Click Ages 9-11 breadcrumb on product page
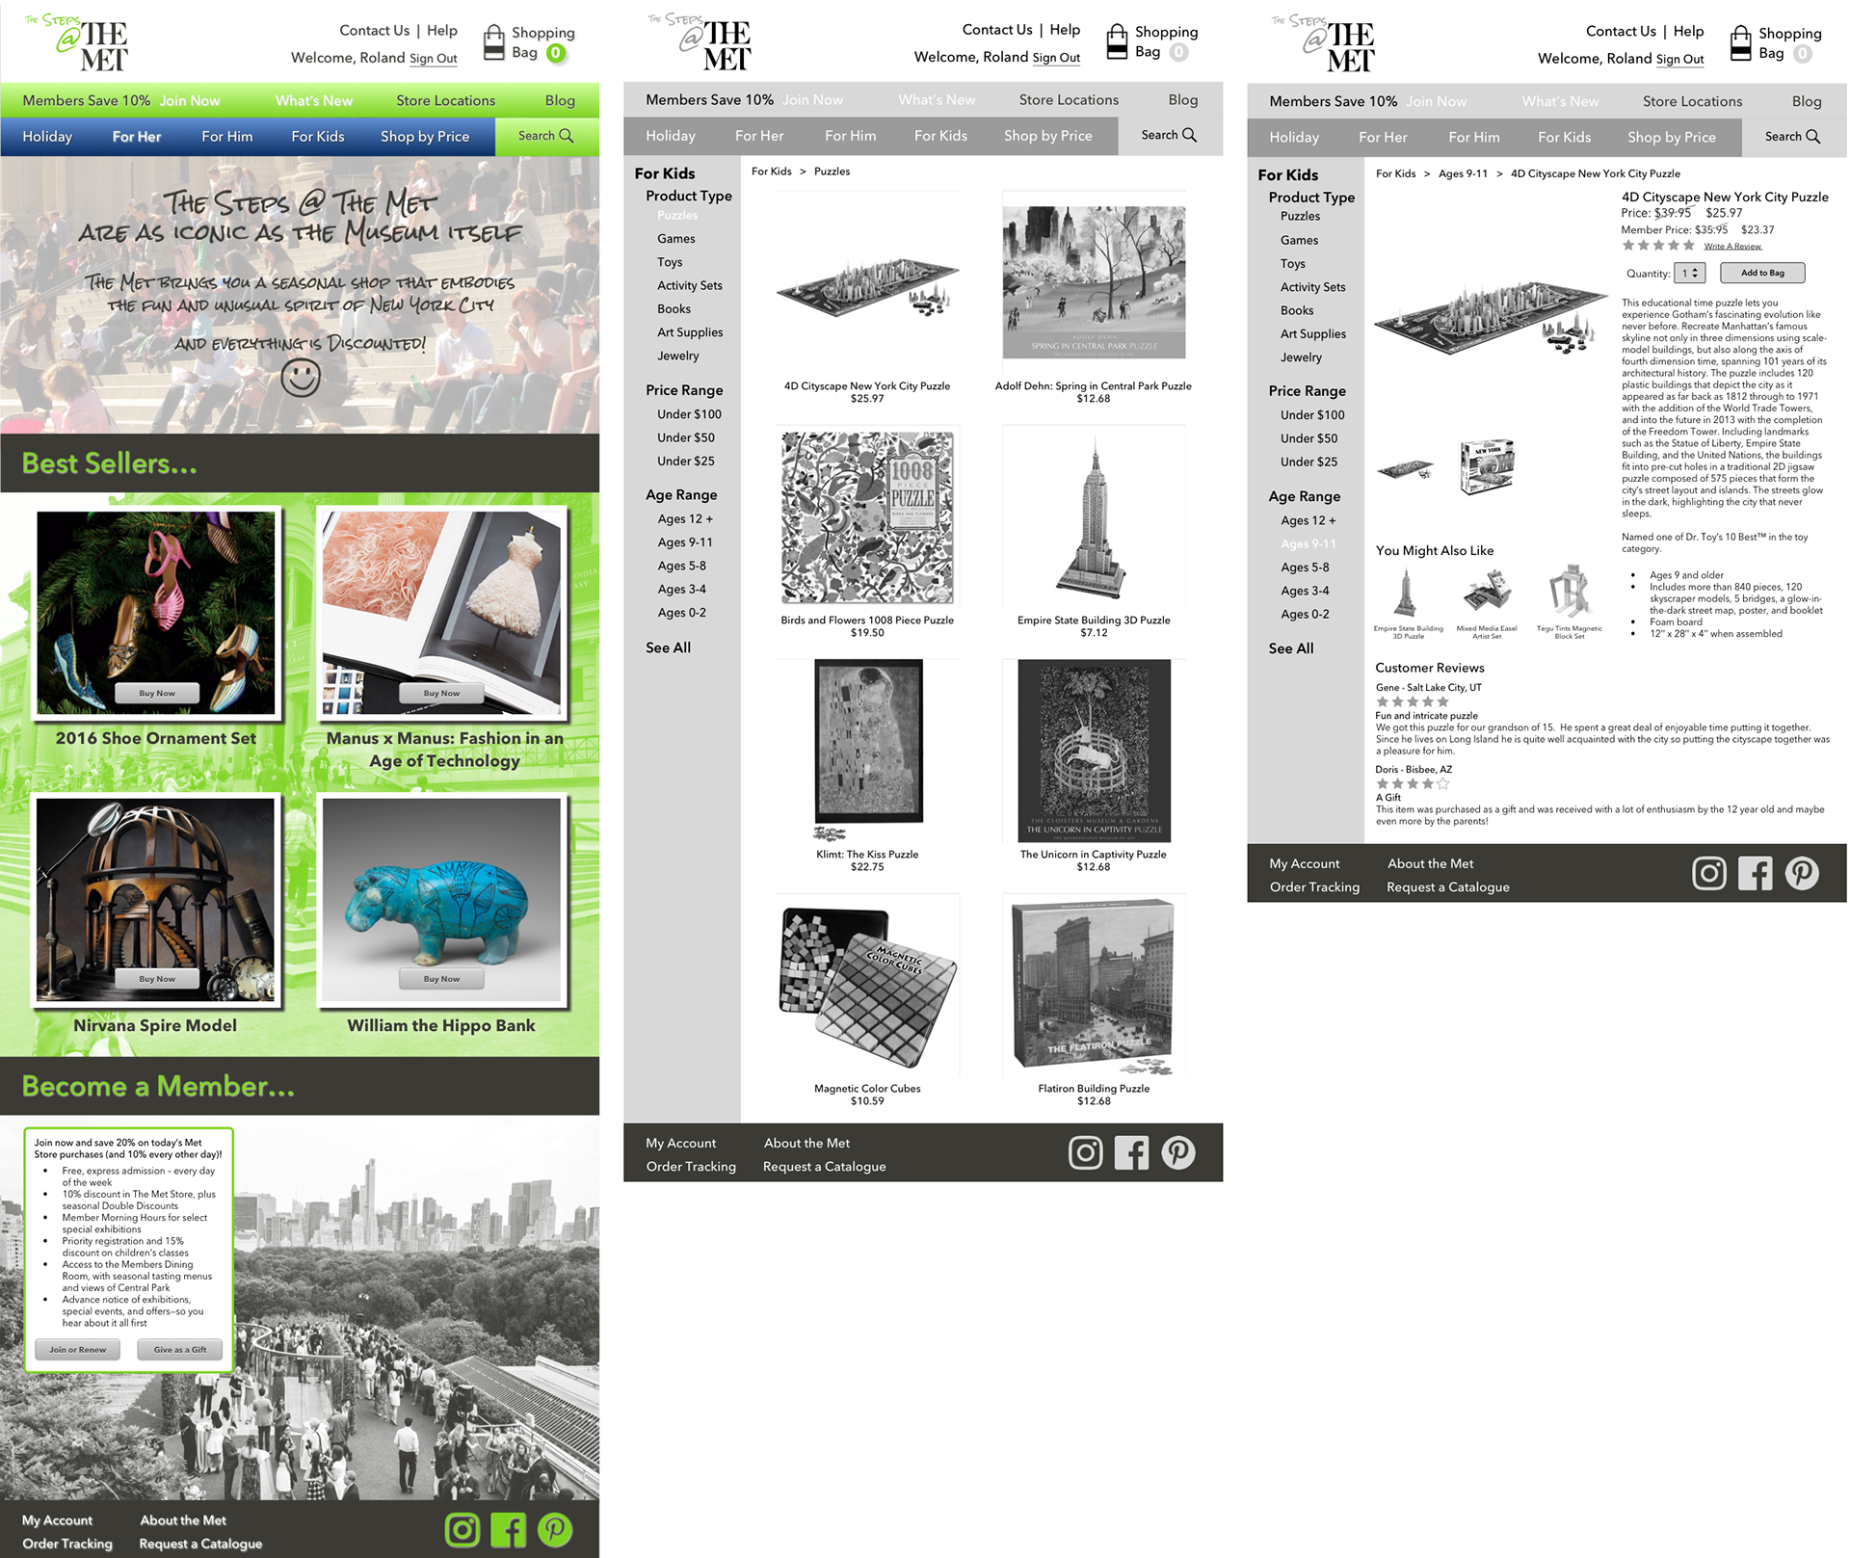Screen dimensions: 1850x1558 pos(1463,174)
